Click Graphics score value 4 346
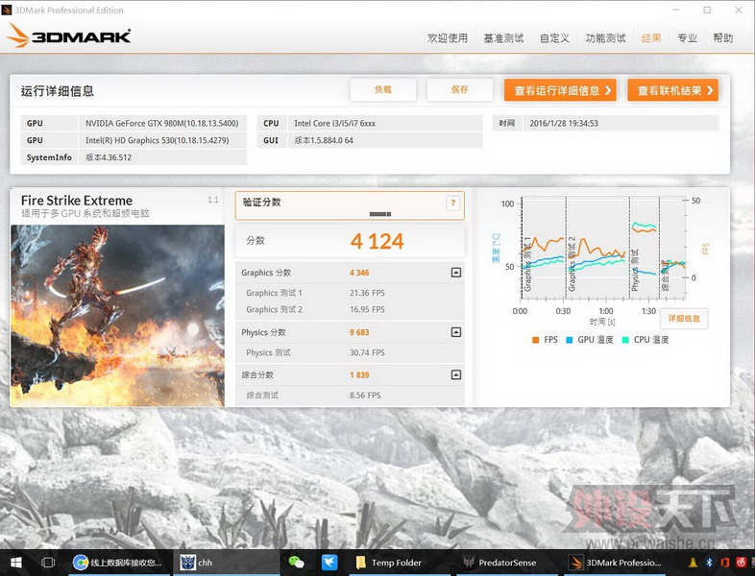The image size is (755, 576). click(359, 273)
